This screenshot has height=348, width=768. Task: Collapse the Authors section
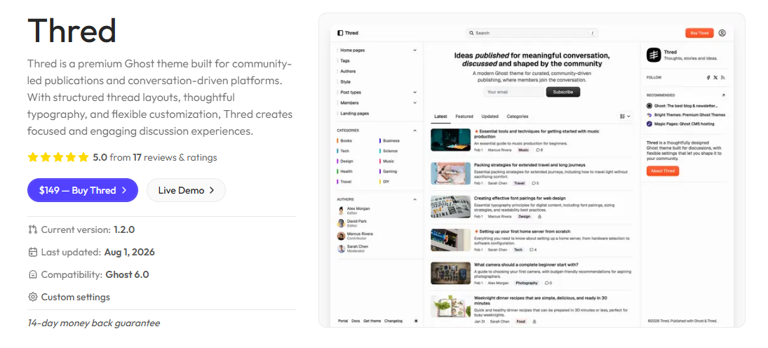point(415,199)
